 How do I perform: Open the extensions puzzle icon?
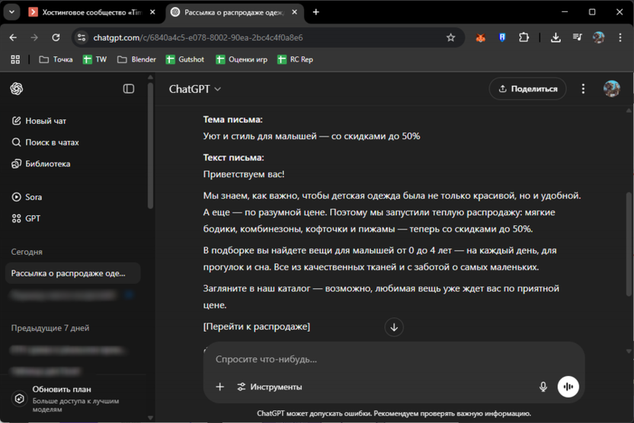tap(524, 37)
